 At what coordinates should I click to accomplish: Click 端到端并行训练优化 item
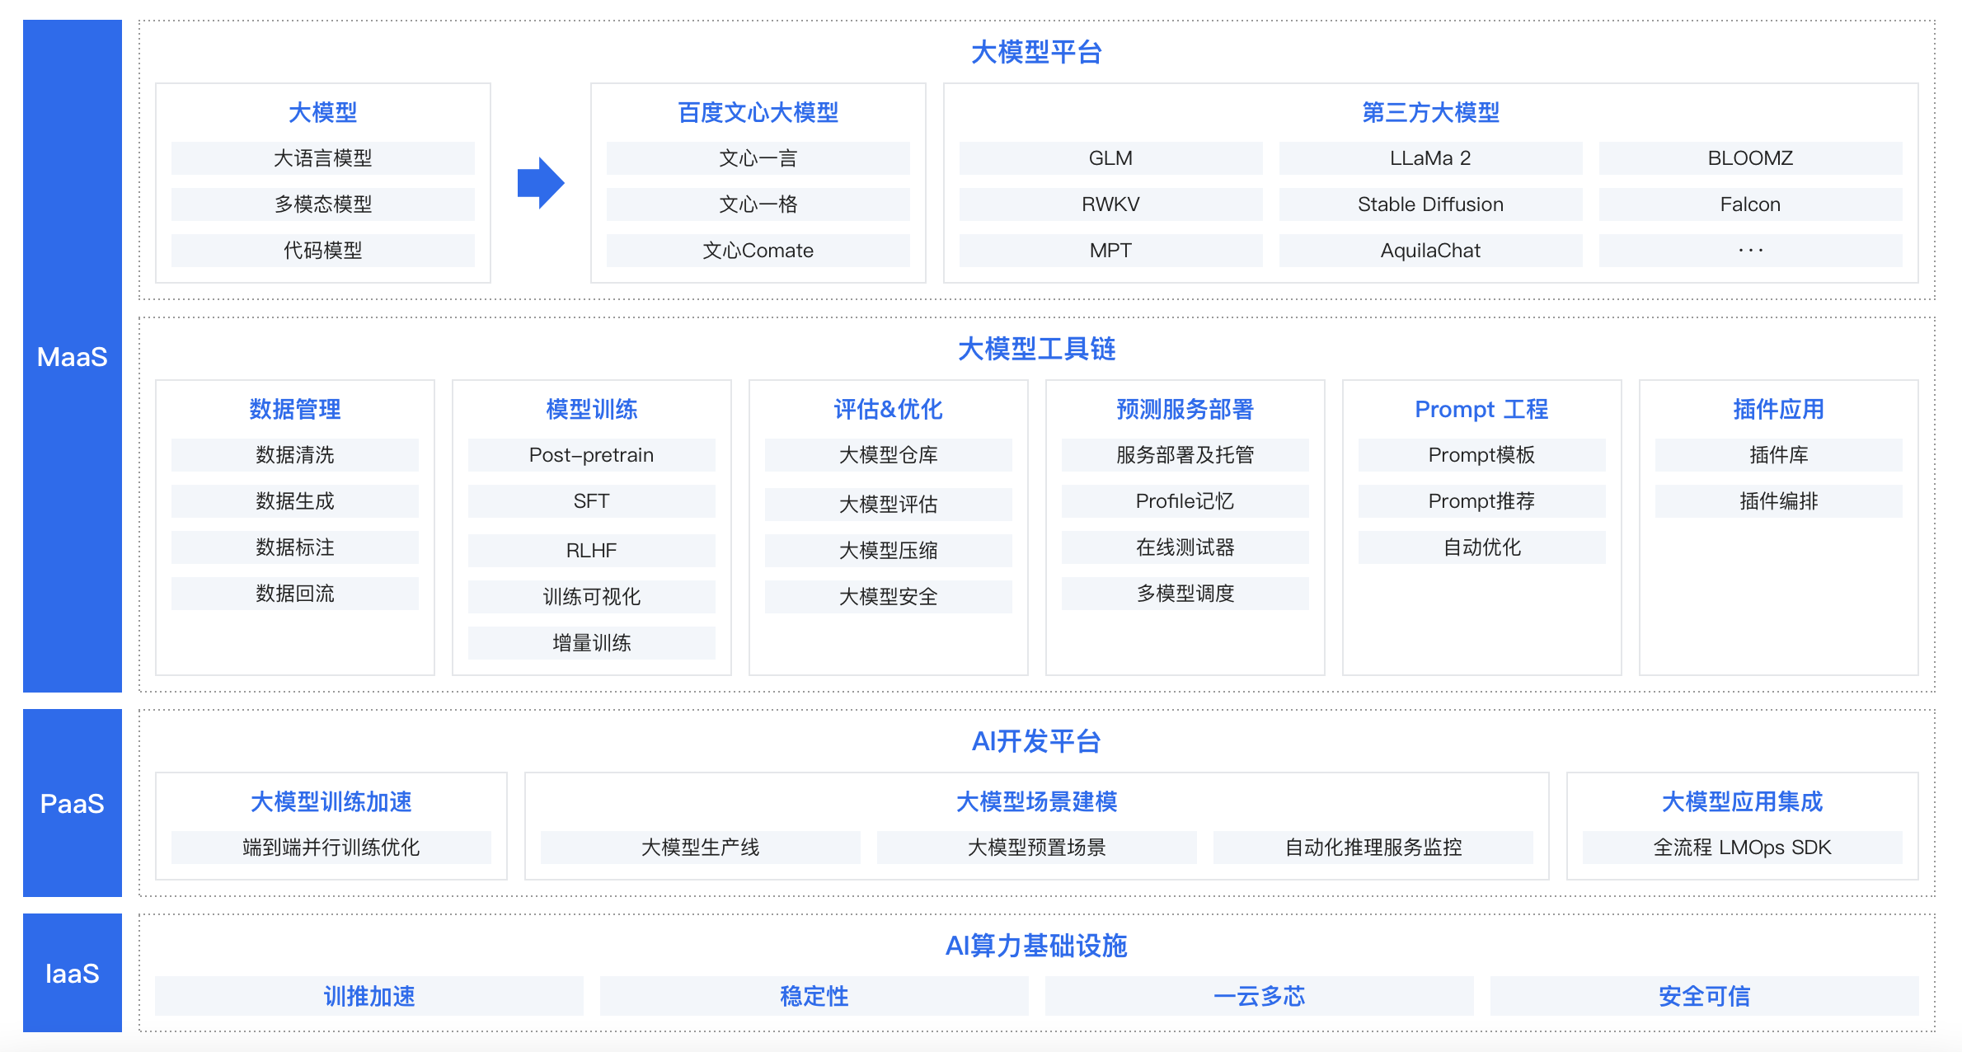coord(331,848)
